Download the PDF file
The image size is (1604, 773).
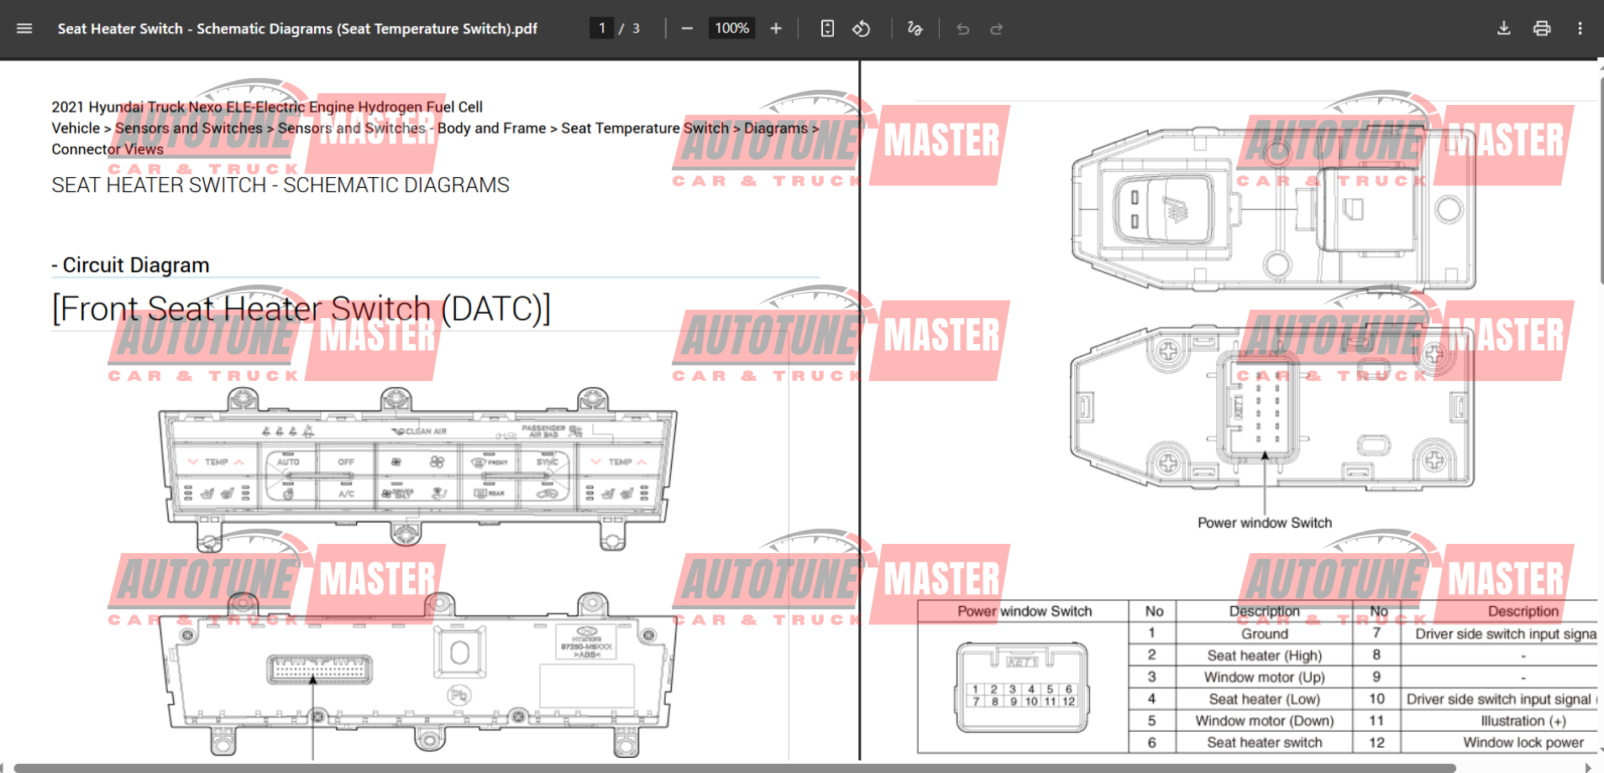point(1503,29)
